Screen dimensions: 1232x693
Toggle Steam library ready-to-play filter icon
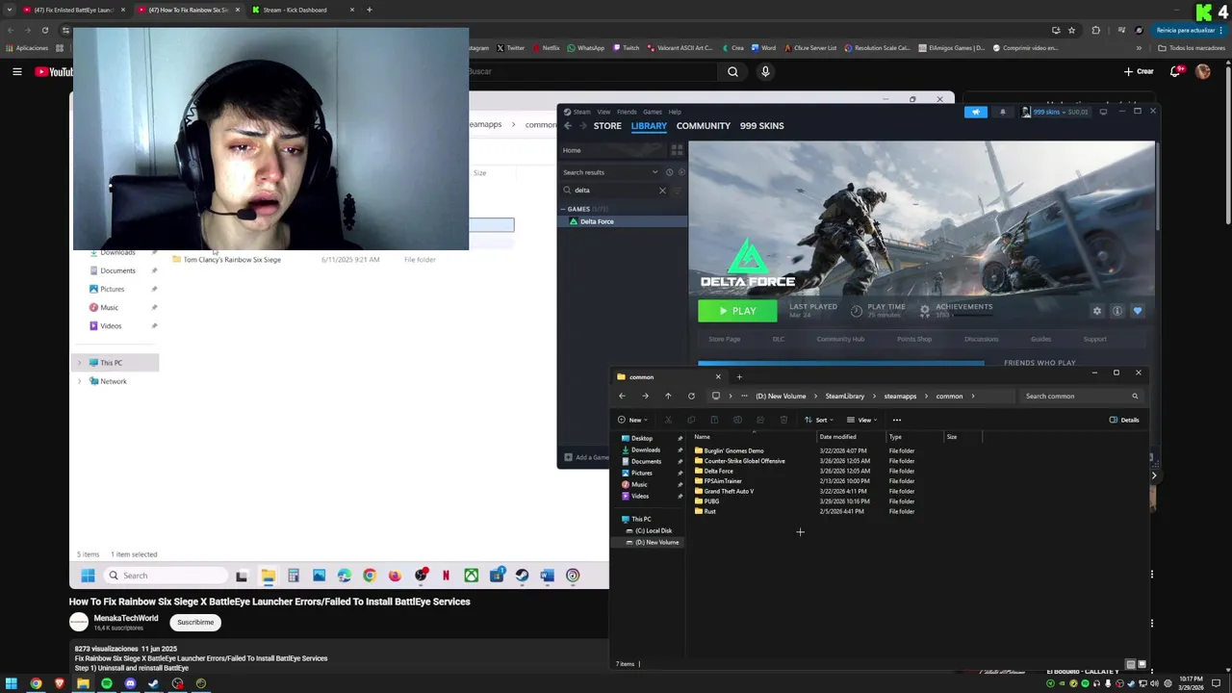coord(681,172)
